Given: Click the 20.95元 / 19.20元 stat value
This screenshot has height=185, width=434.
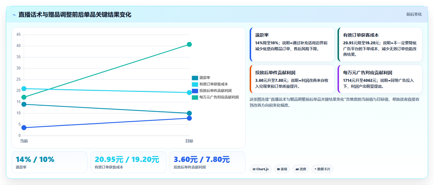Looking at the screenshot, I should pyautogui.click(x=127, y=160).
